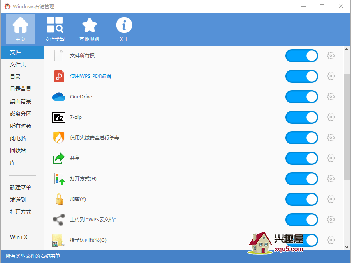This screenshot has height=264, width=352.
Task: Click 使用WPS PDF编辑 link text
Action: [90, 76]
